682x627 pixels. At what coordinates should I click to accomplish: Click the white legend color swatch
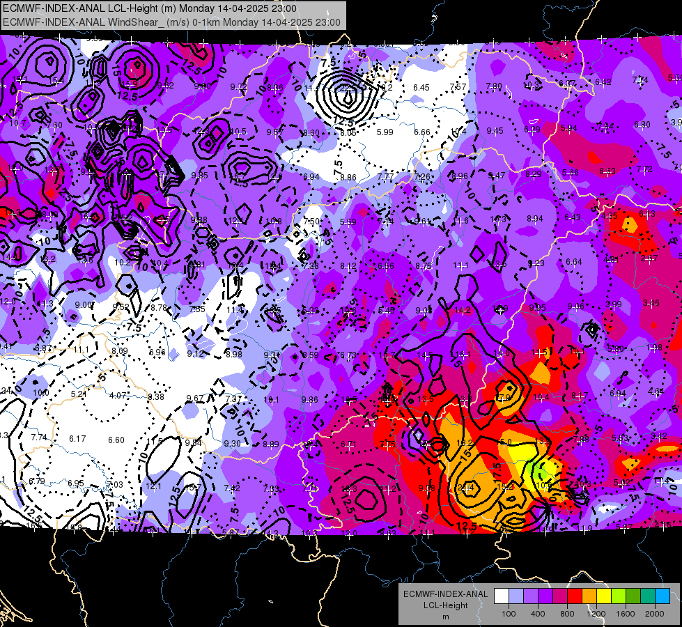coord(502,596)
